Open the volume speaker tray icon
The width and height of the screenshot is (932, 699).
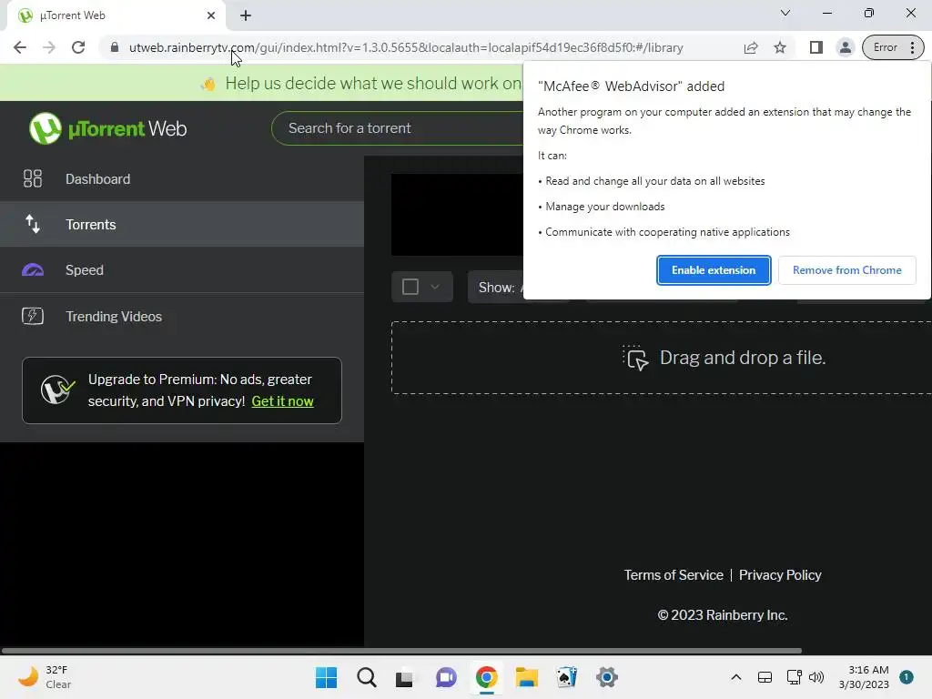pyautogui.click(x=816, y=677)
